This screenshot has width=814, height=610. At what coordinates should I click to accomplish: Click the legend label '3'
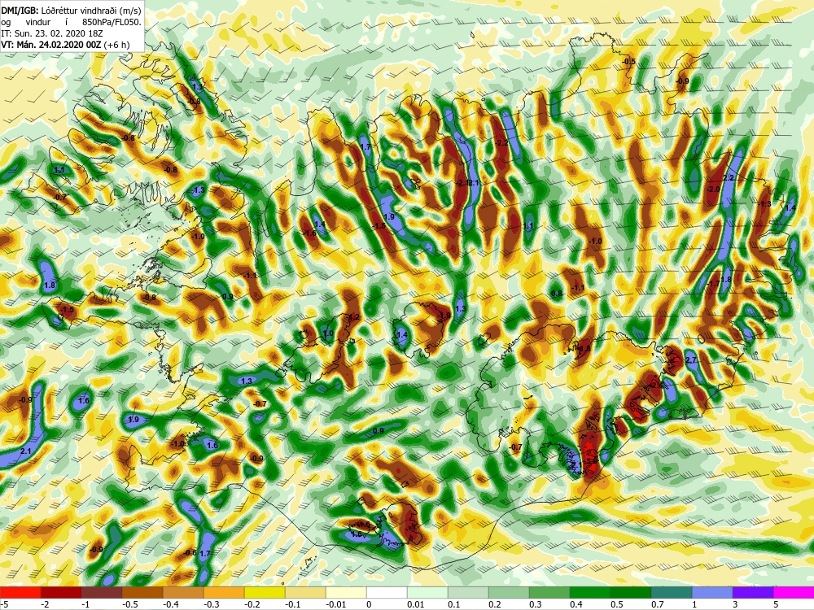pos(735,604)
